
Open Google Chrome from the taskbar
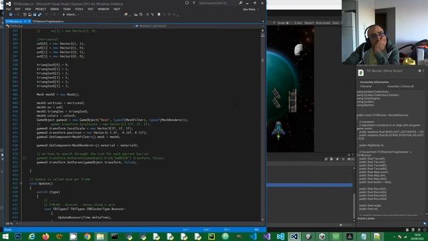(87, 236)
